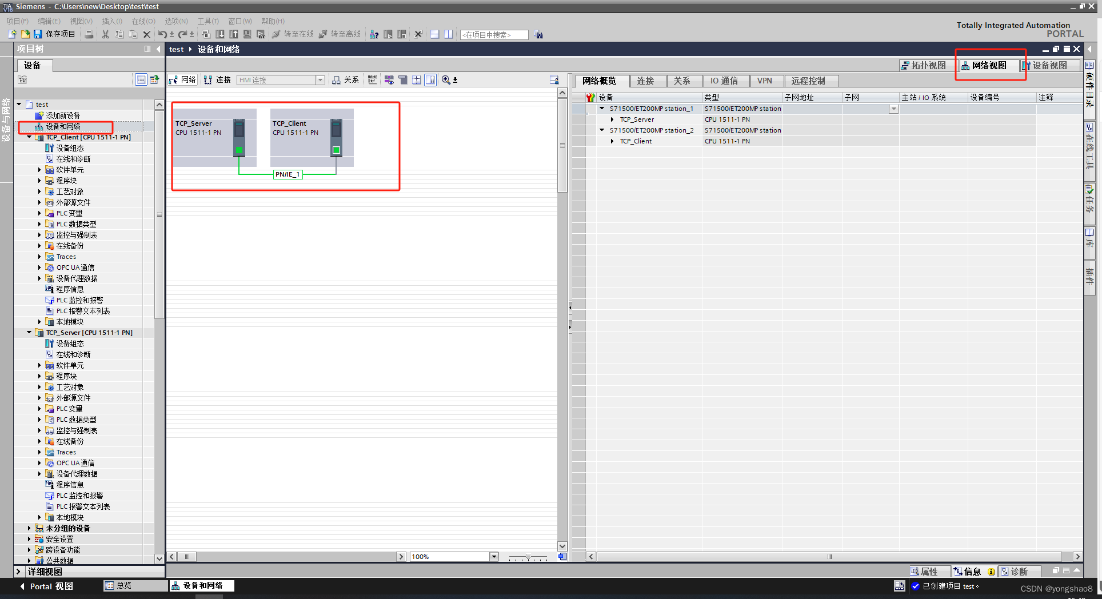Collapse S71500/ET200MP station_1 table row

[602, 109]
